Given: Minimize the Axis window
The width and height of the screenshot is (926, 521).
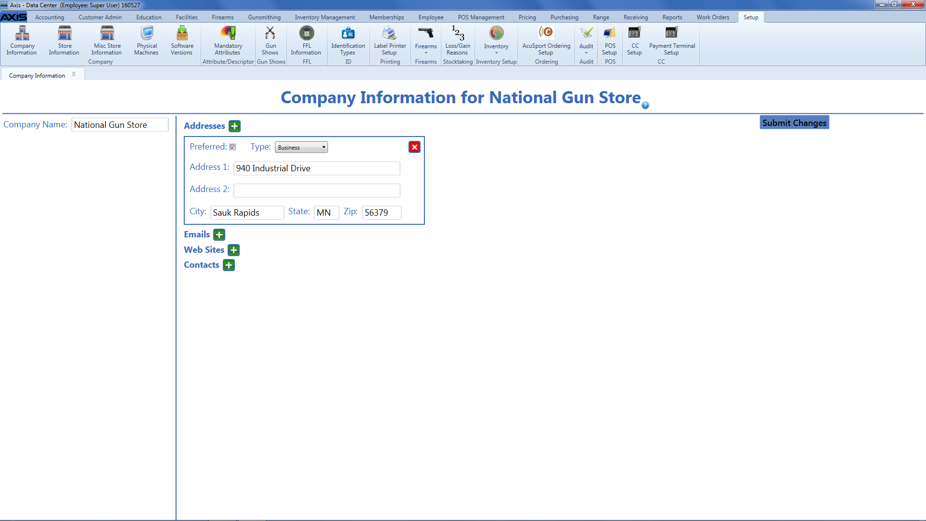Looking at the screenshot, I should pyautogui.click(x=882, y=4).
